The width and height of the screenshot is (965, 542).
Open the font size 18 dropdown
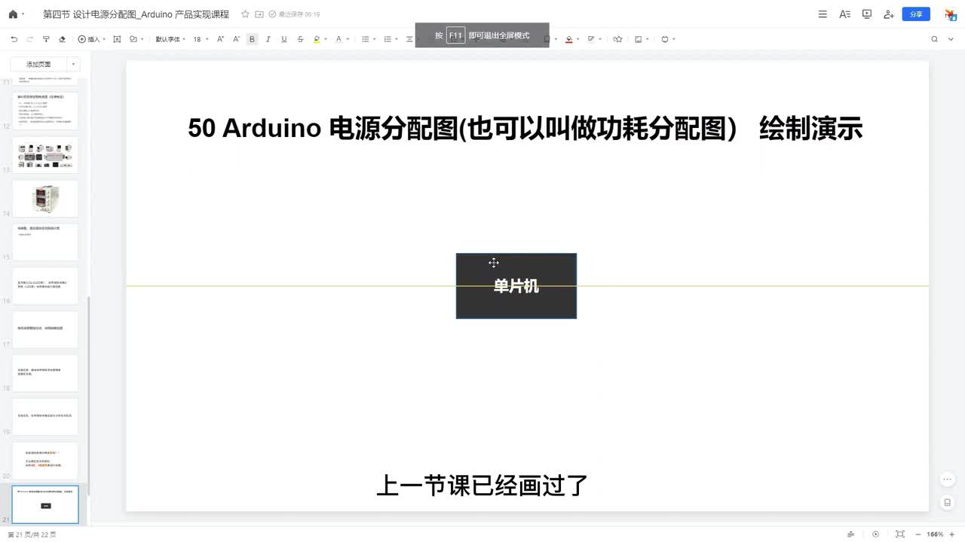click(x=201, y=39)
